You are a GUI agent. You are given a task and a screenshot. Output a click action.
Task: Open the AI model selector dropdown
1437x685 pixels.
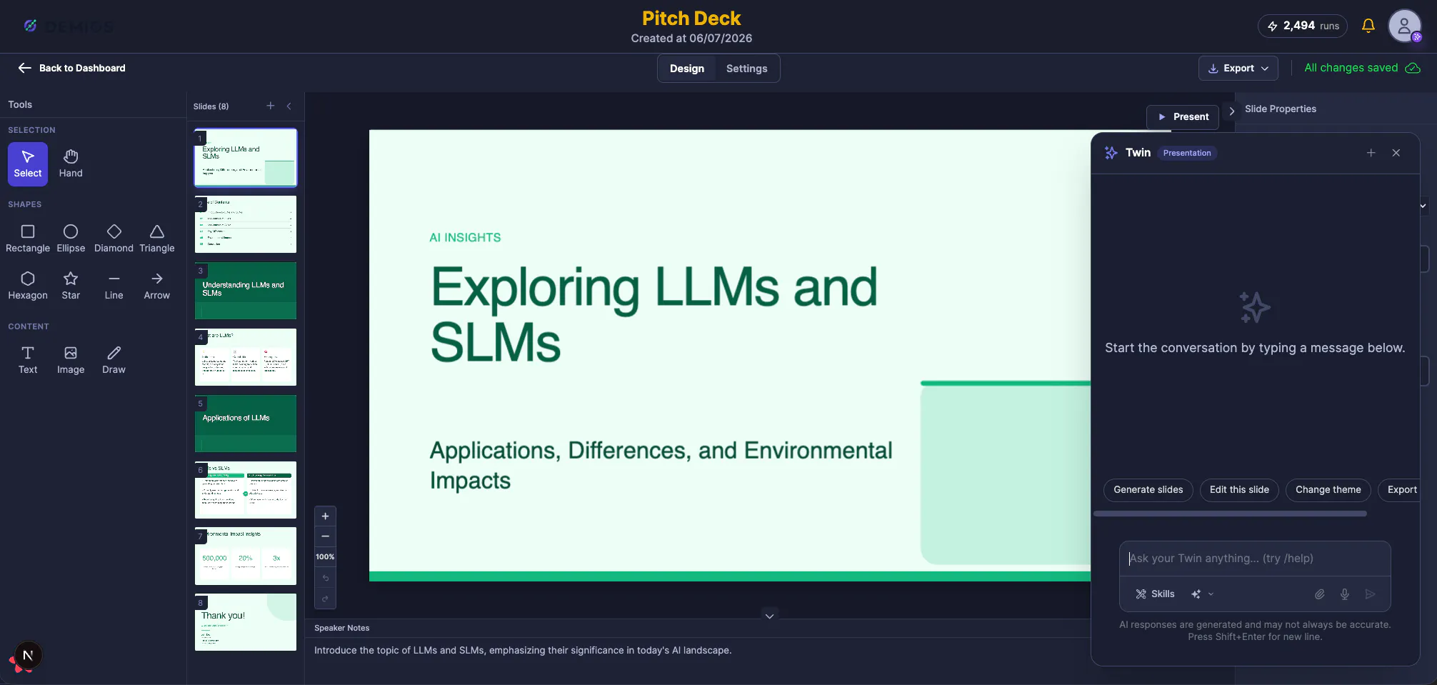1202,594
